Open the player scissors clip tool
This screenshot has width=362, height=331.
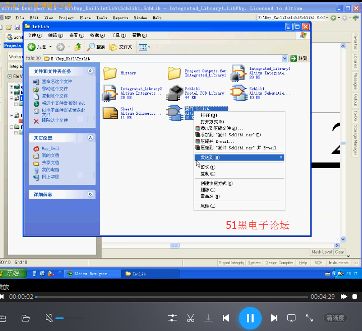[190, 318]
